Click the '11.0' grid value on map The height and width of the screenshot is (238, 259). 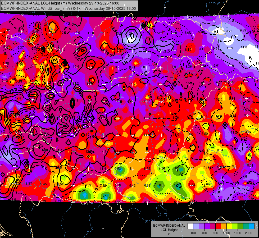tap(244, 47)
